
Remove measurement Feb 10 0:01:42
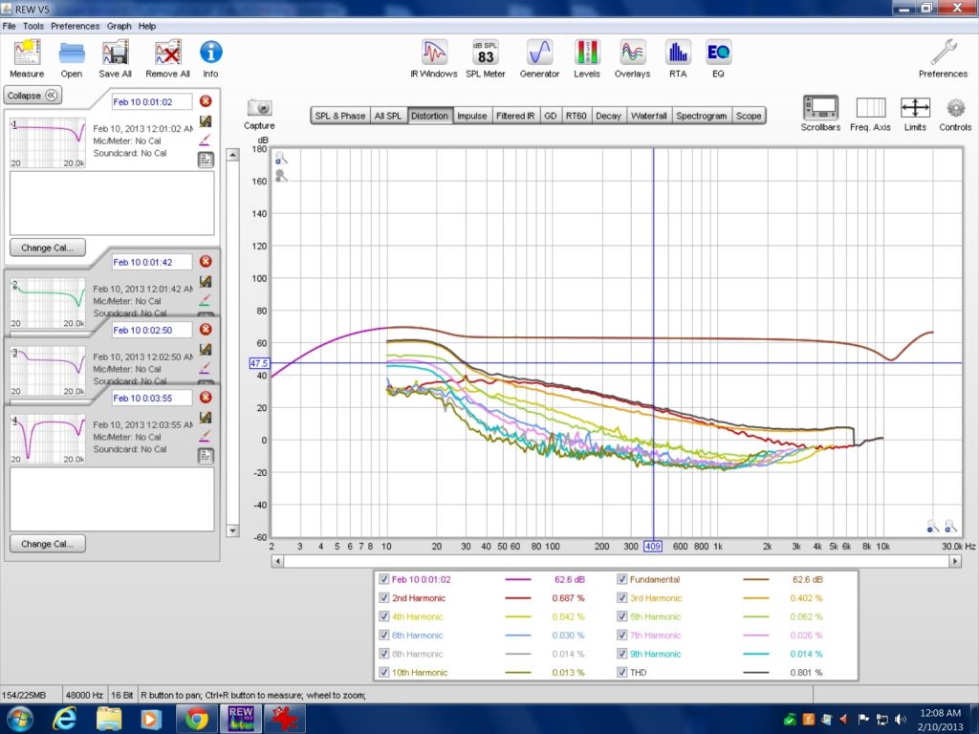[206, 262]
